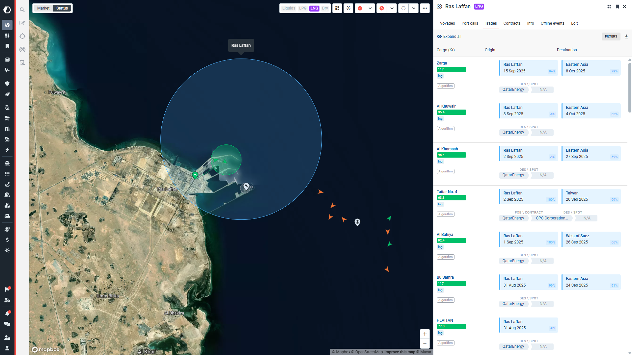The height and width of the screenshot is (355, 632).
Task: Click the Zarga 117 cargo bar
Action: 451,69
